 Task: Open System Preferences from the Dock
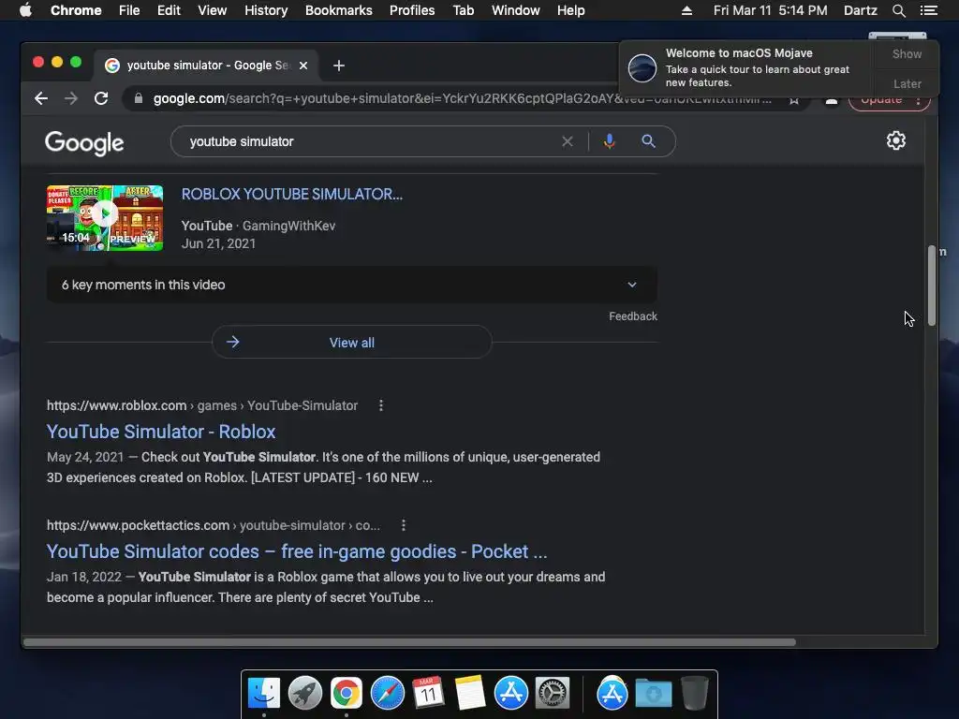[553, 694]
